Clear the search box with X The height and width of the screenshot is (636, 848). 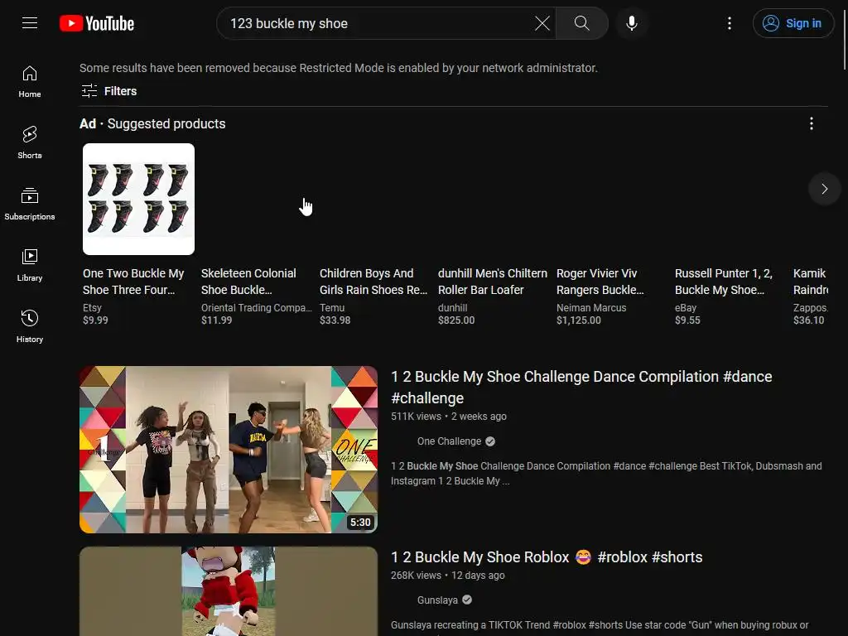(x=542, y=23)
